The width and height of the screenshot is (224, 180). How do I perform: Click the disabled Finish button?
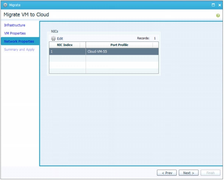pos(210,173)
